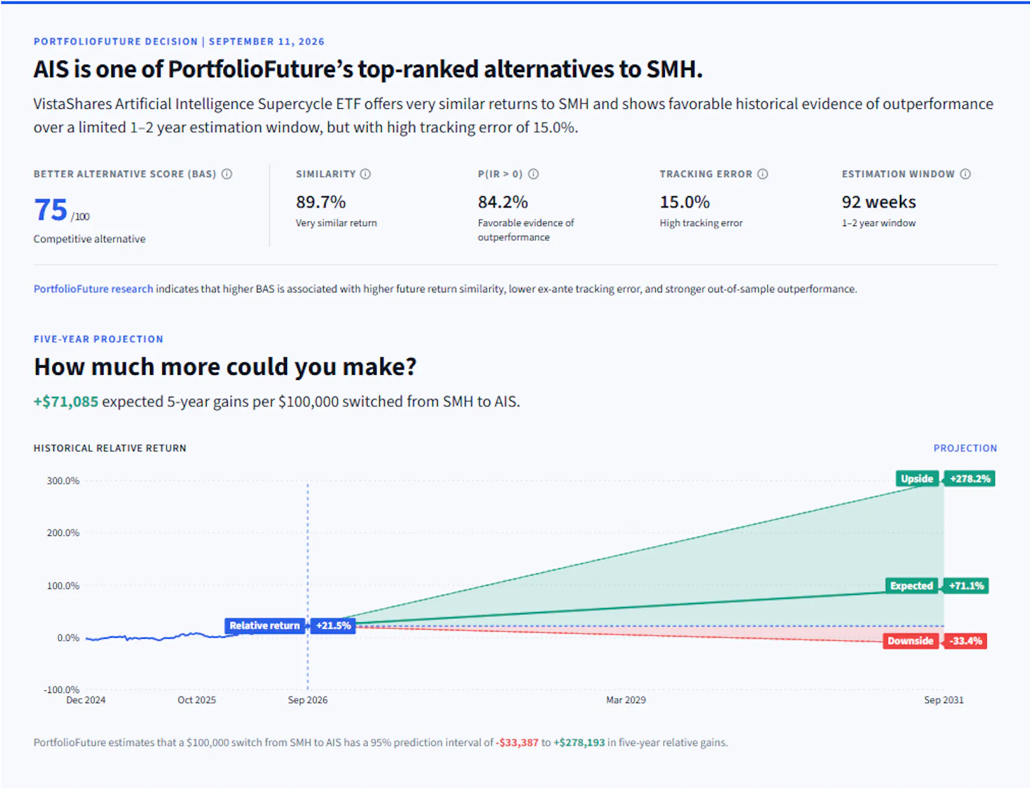
Task: Click the How much more could you make heading
Action: [x=225, y=367]
